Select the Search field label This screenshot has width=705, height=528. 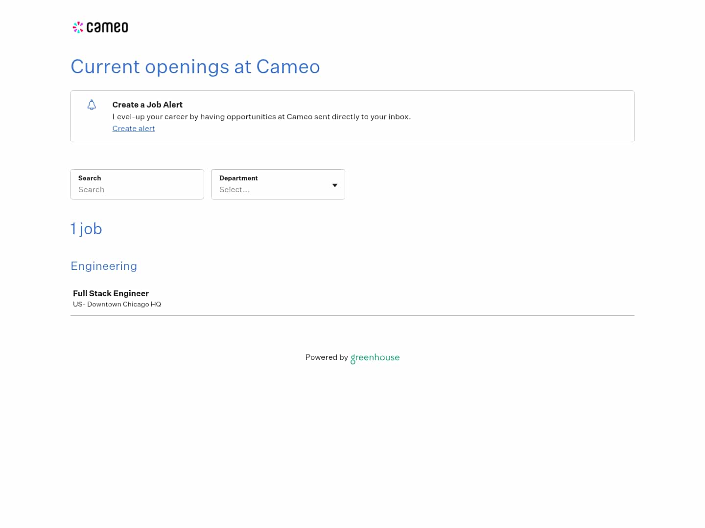90,178
